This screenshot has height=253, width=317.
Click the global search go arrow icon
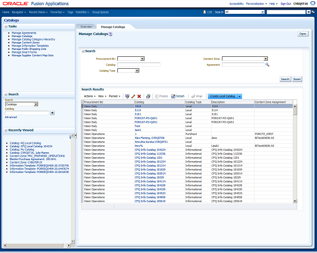308,12
